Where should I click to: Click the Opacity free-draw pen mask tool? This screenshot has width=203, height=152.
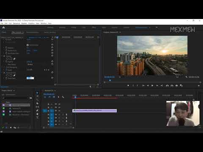[14, 59]
